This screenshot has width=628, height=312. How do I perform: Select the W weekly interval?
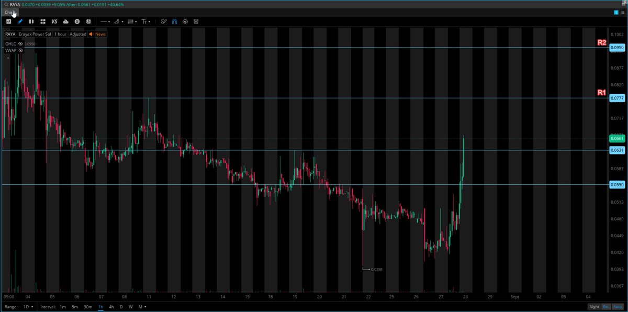point(130,307)
